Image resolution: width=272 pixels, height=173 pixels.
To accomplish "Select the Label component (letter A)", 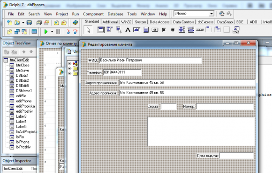I will [x=128, y=30].
